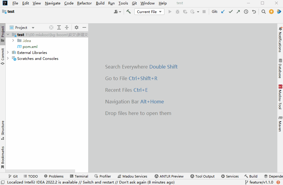Open Project panel gear options
Viewport: 283px width, 185px height.
pos(77,27)
